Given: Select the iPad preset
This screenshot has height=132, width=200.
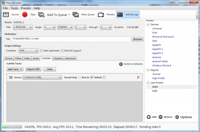Looking at the screenshot, I should point(154,41).
